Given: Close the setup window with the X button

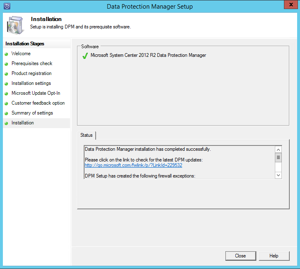Looking at the screenshot, I should [291, 5].
